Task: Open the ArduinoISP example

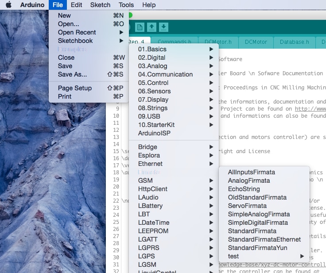Action: (154, 133)
